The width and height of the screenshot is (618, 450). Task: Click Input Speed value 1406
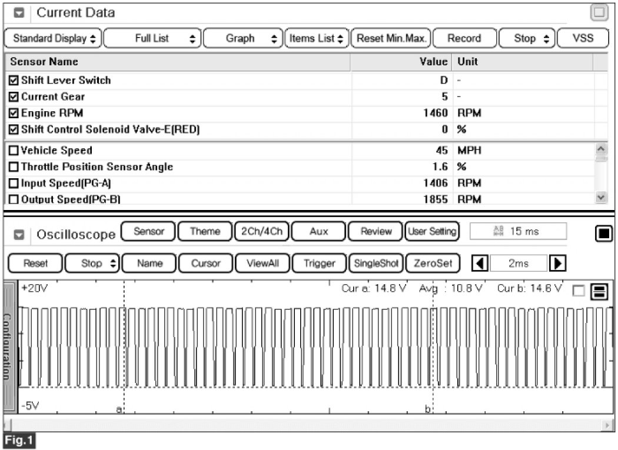click(x=436, y=183)
